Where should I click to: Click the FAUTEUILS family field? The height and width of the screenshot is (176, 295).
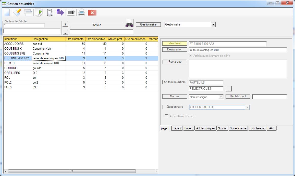pyautogui.click(x=206, y=83)
